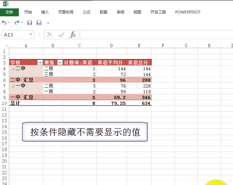Click the 按条件隐藏不需要显示的值 button
This screenshot has width=233, height=185.
click(x=85, y=132)
